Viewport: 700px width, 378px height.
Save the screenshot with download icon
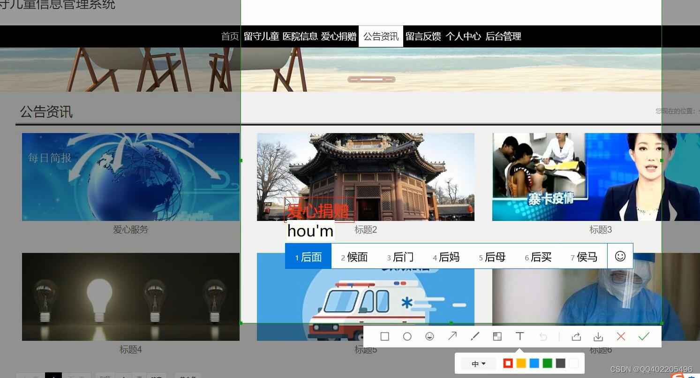598,336
